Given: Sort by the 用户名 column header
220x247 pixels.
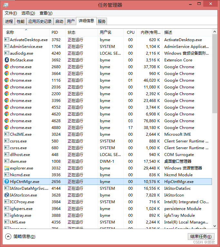Looking at the screenshot, I should point(110,32).
